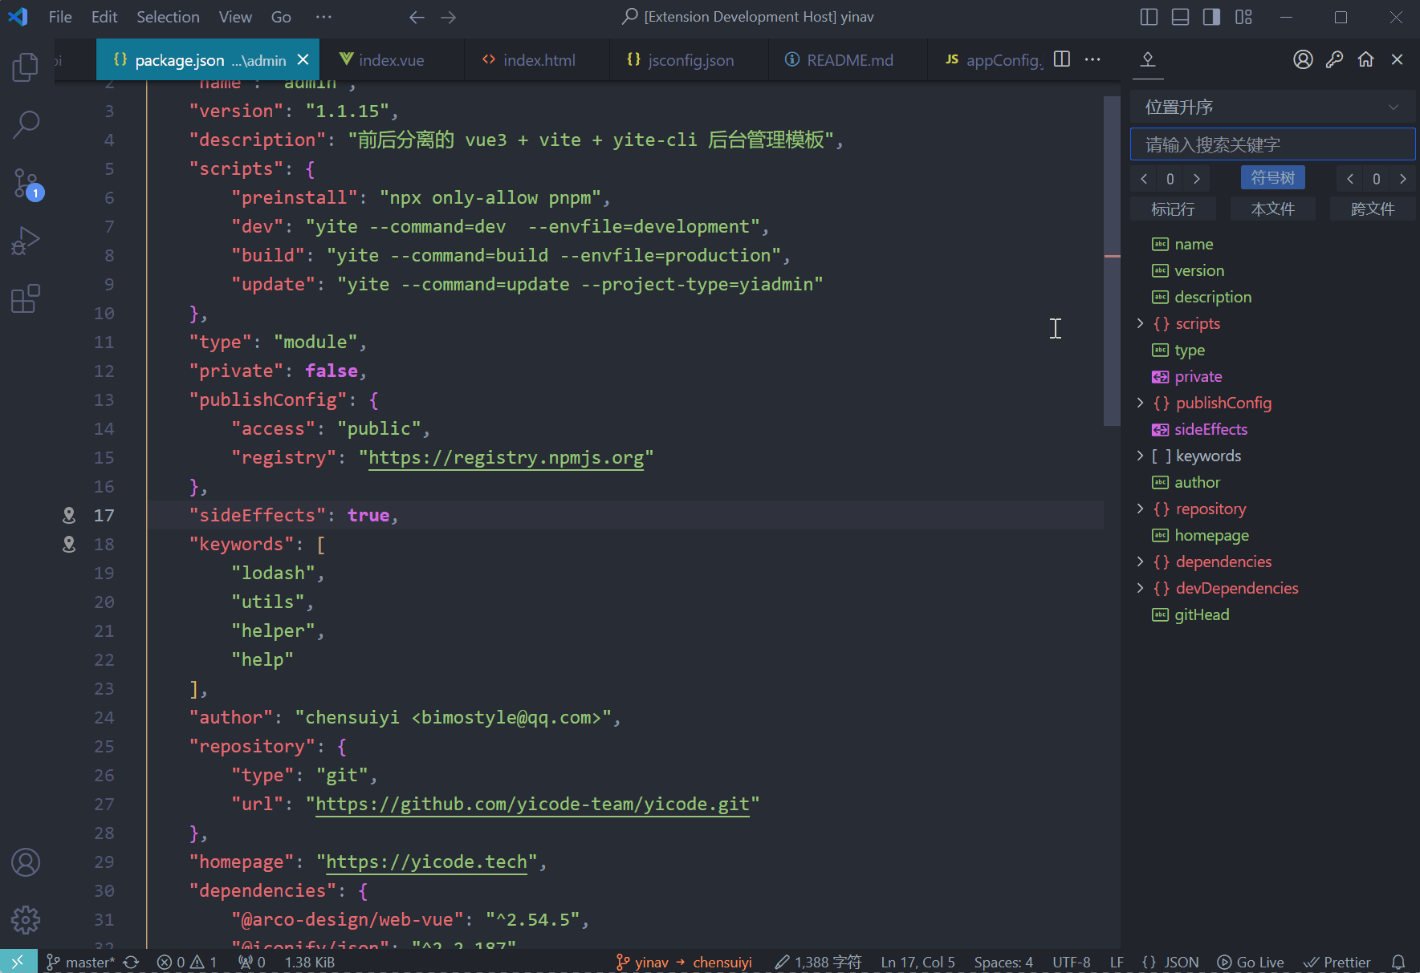Viewport: 1420px width, 973px height.
Task: Toggle the bottom panel layout icon
Action: tap(1180, 17)
